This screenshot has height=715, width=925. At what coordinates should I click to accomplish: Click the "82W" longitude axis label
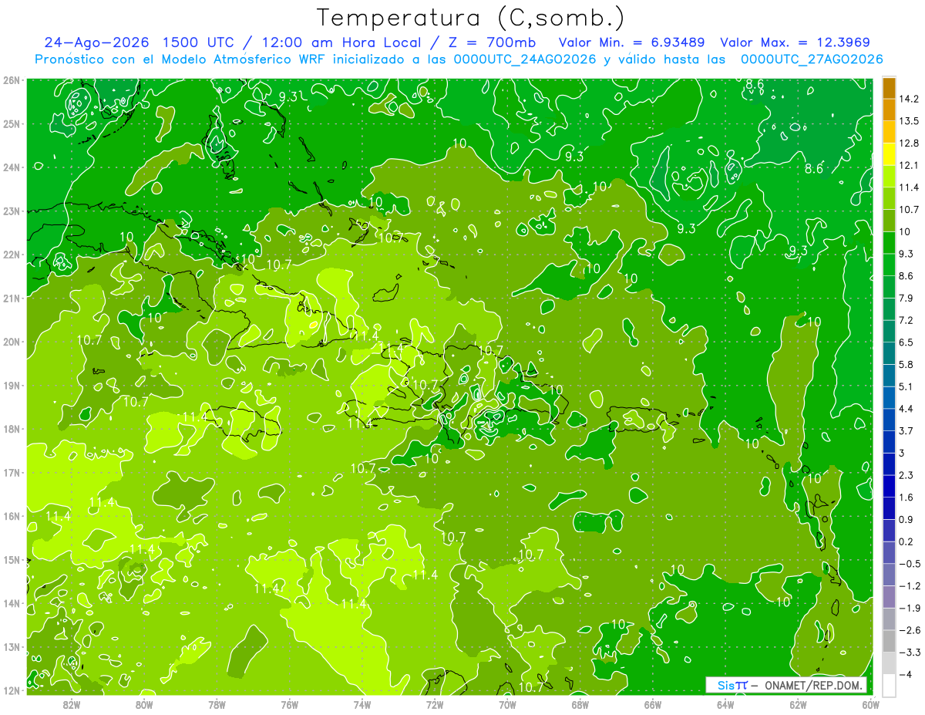point(72,704)
